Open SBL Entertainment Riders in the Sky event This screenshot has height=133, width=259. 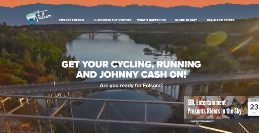(x=214, y=107)
